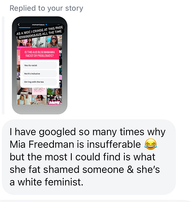The width and height of the screenshot is (192, 202).
Task: Click the pink MOVE logo tile
Action: pos(54,103)
